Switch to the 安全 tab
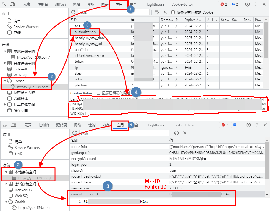Screen dimensions: 270x211 pyautogui.click(x=133, y=4)
